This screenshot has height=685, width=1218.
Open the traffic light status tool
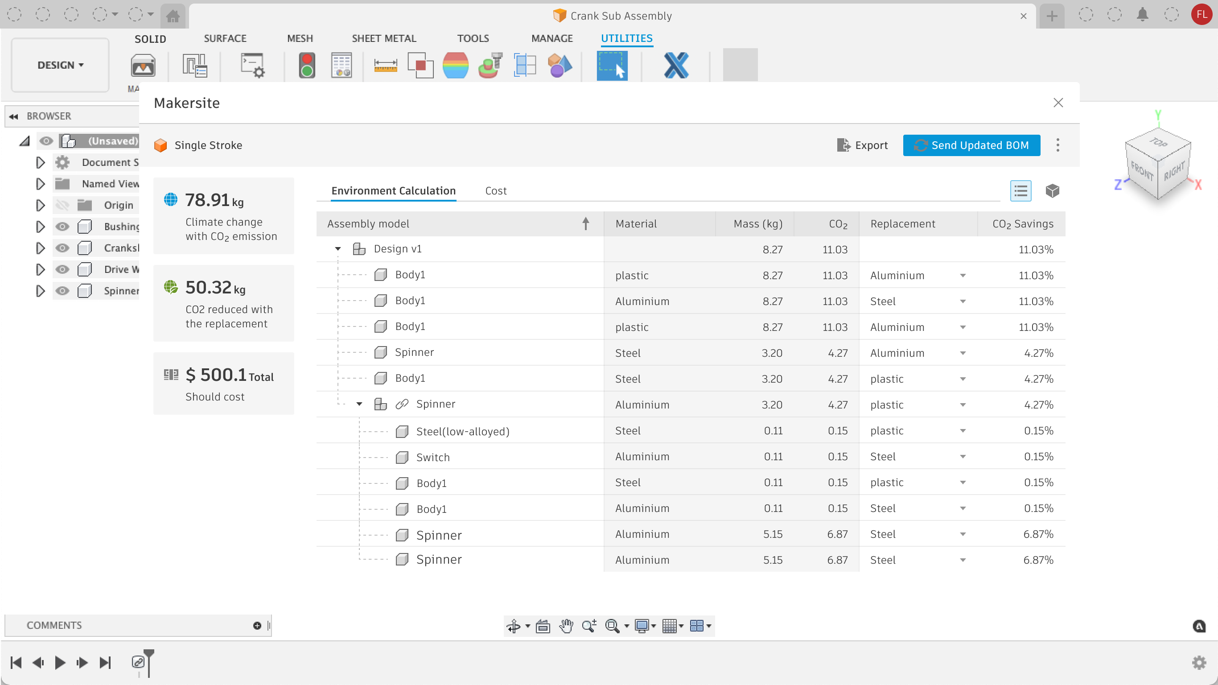pyautogui.click(x=307, y=65)
